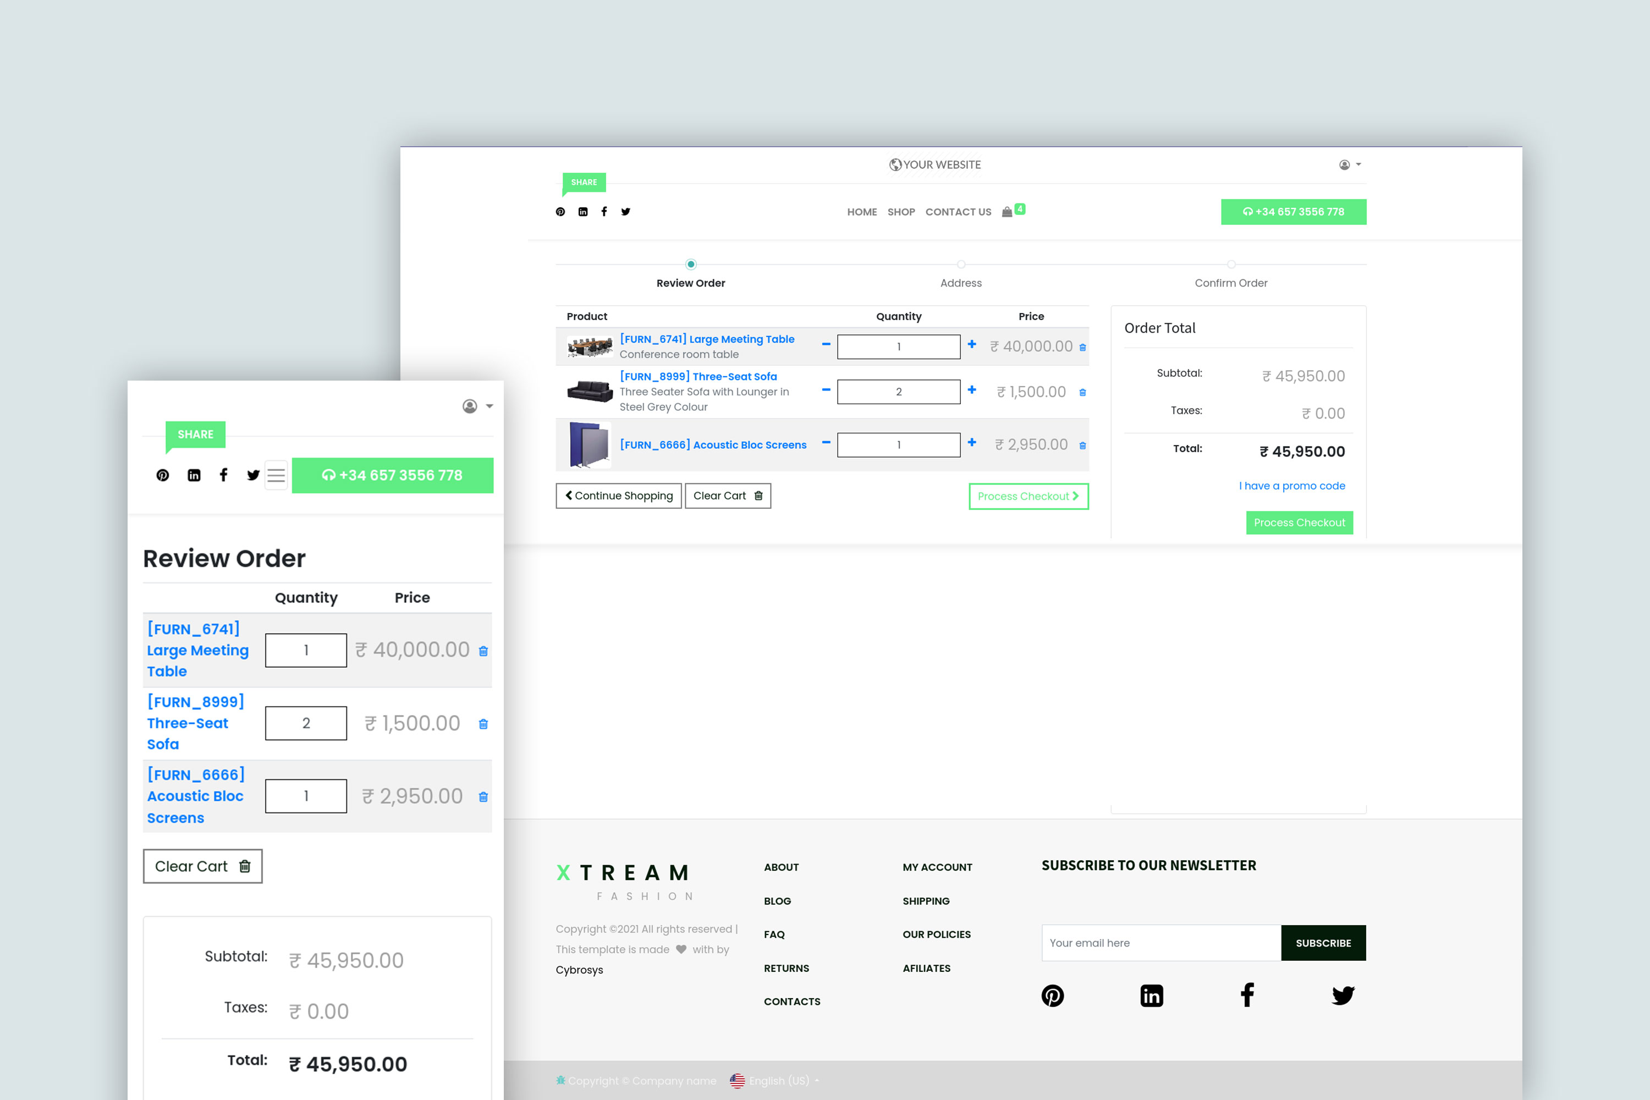1650x1100 pixels.
Task: Open the mobile hamburger menu icon
Action: [x=277, y=476]
